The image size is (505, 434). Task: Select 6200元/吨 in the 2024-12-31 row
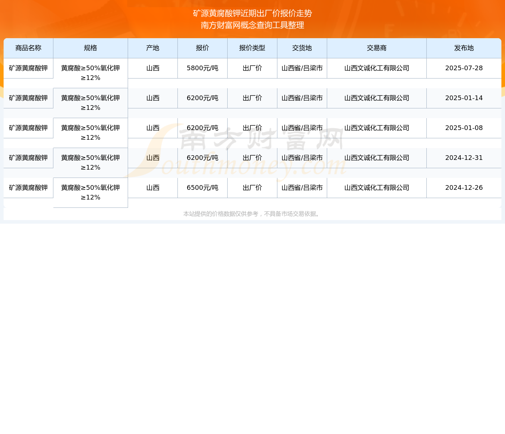[x=203, y=158]
